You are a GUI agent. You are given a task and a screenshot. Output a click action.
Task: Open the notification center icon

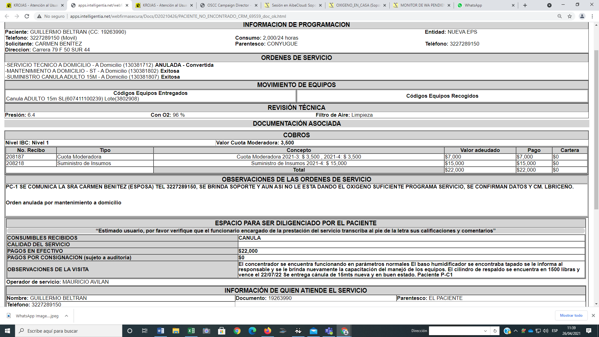(589, 331)
